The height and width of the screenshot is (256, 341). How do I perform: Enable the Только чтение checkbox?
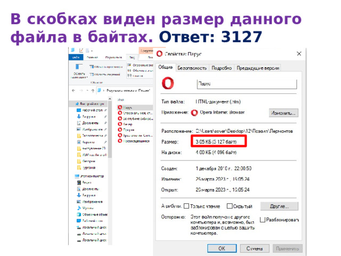[186, 206]
